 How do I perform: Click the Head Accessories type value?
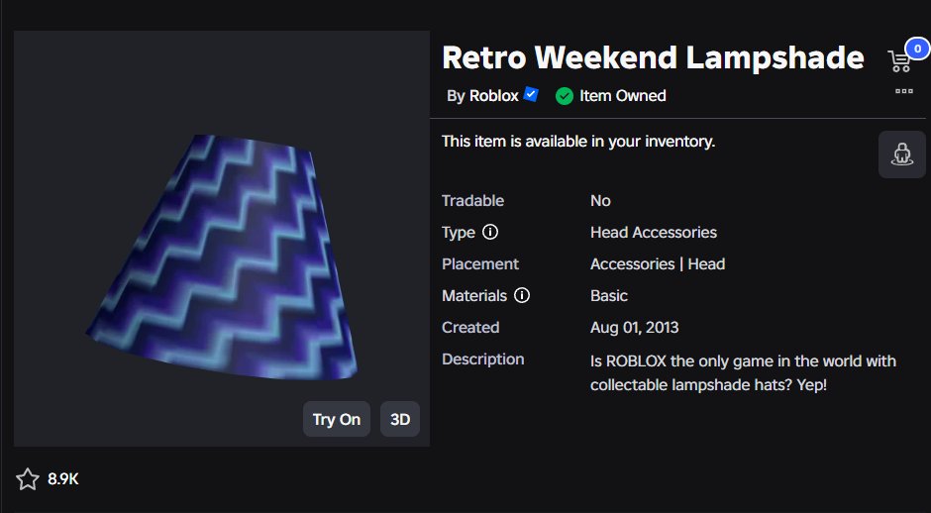[653, 232]
